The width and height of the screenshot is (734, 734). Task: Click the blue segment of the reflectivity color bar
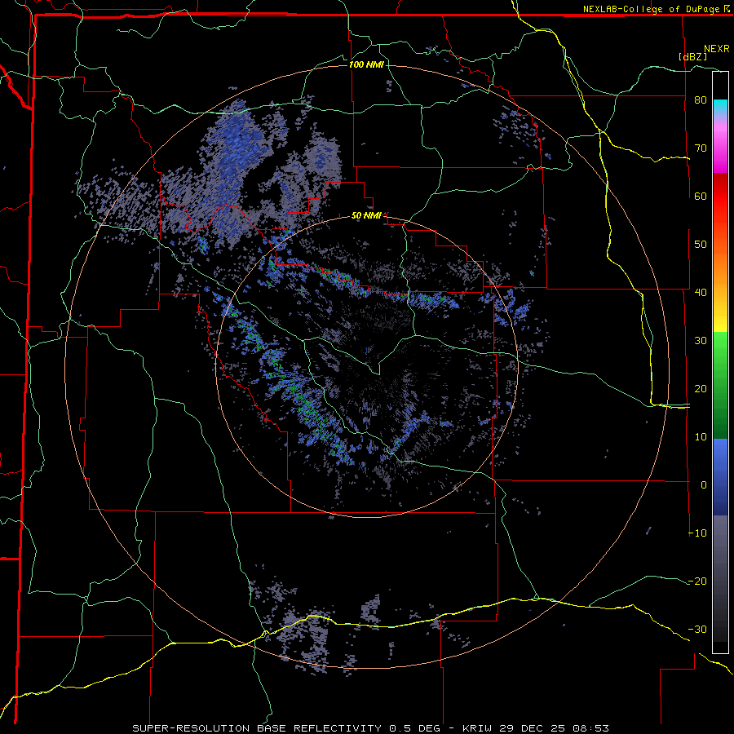point(720,476)
